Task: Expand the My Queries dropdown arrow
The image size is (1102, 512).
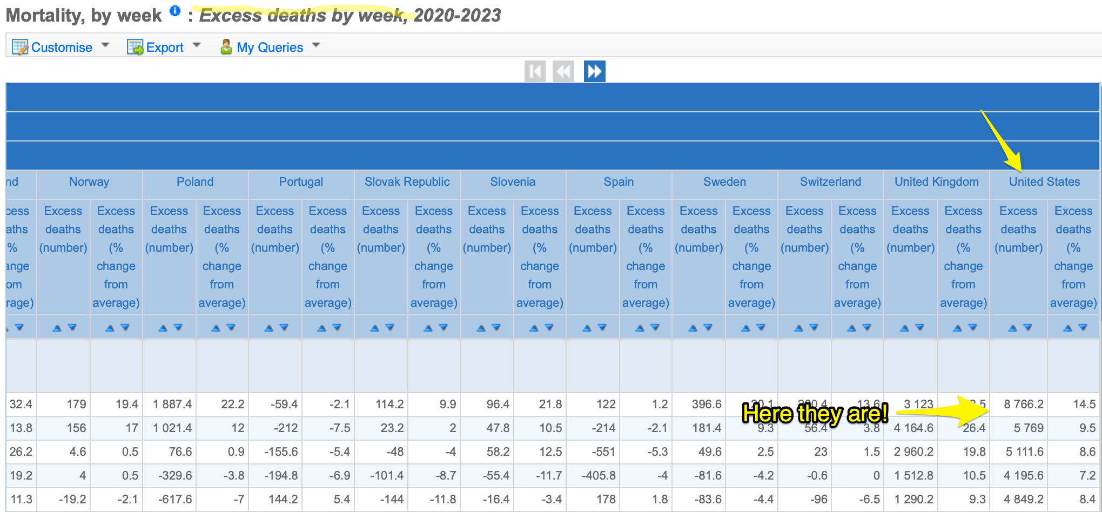Action: pos(316,45)
